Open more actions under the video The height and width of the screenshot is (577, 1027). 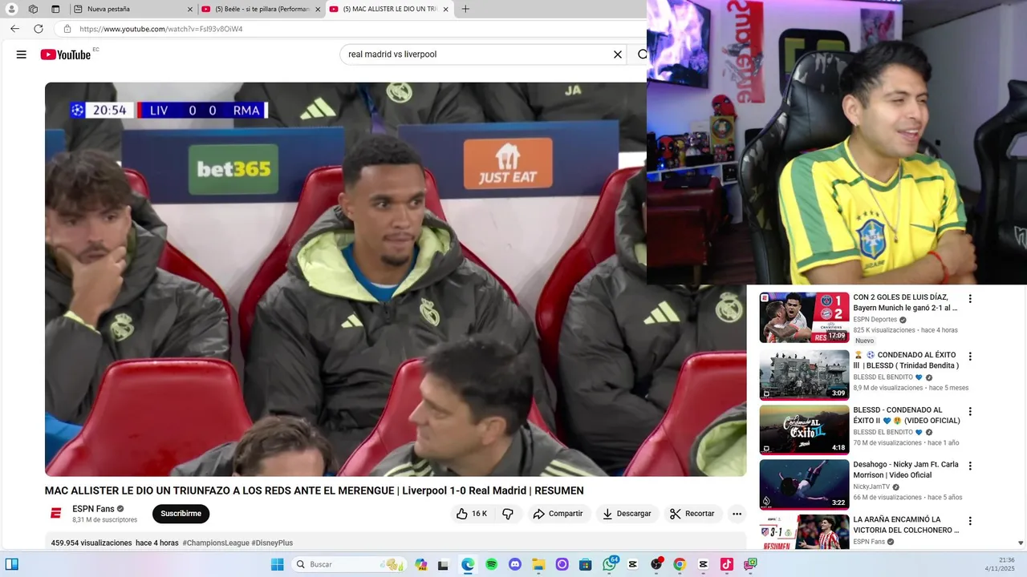click(x=737, y=514)
